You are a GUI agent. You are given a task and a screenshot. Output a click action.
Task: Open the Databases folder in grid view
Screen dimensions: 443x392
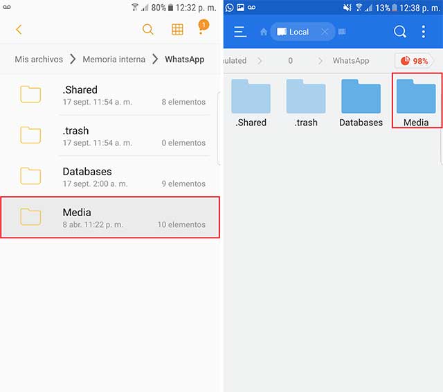pyautogui.click(x=361, y=103)
